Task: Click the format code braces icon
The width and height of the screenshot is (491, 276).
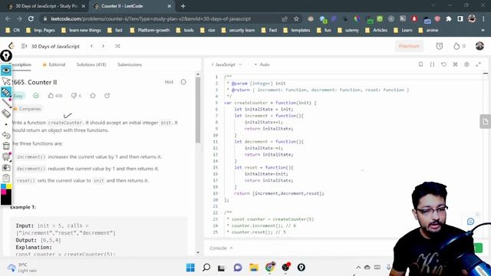Action: (x=432, y=64)
